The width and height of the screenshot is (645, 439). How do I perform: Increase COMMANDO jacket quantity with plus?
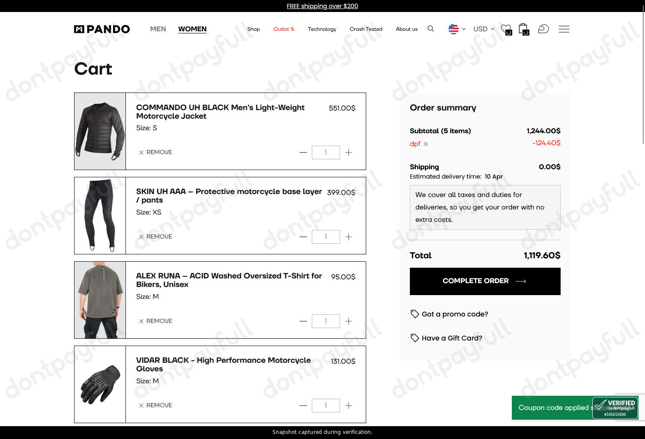349,152
